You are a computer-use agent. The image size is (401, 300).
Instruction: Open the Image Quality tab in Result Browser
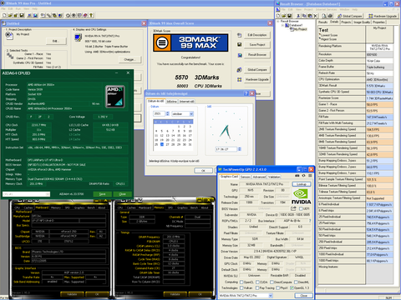point(362,22)
